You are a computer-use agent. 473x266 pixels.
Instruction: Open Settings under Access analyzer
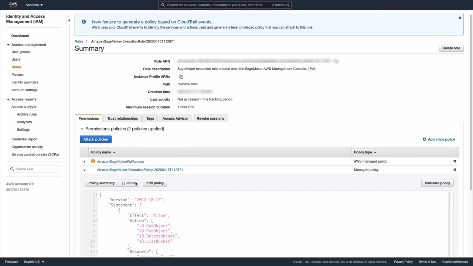click(23, 130)
